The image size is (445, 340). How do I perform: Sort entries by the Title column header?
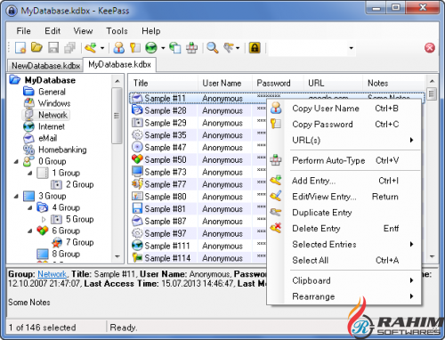point(164,83)
